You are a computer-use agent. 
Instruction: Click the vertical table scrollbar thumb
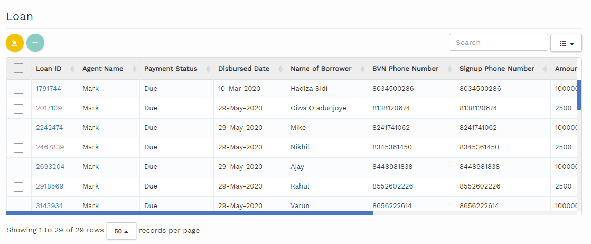tap(579, 95)
